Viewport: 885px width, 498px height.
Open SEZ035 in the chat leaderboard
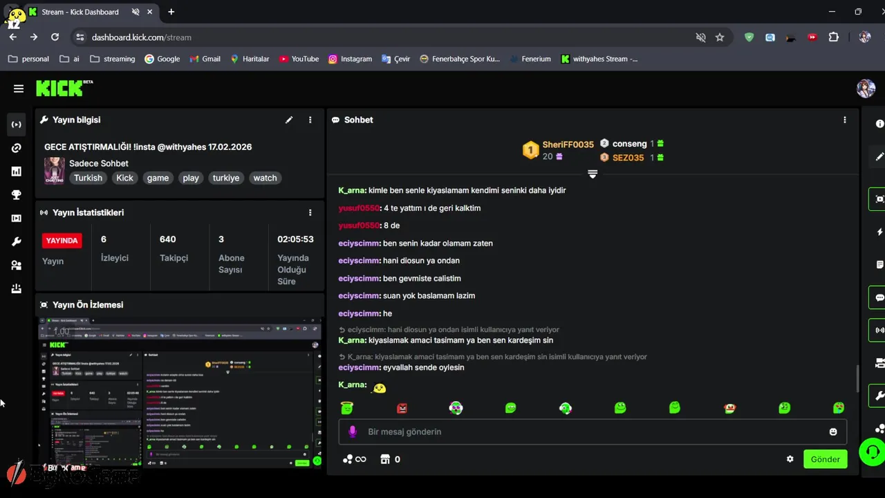(628, 158)
